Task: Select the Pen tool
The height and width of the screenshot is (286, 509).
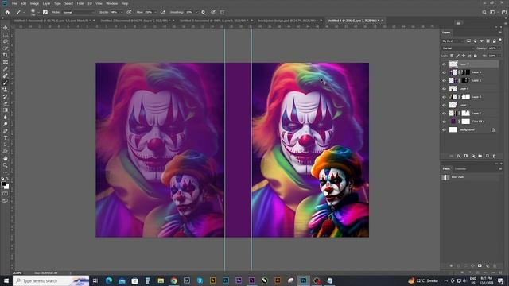Action: click(x=6, y=131)
